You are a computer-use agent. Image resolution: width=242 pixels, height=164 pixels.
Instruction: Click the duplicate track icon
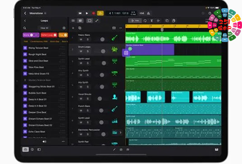80,28
